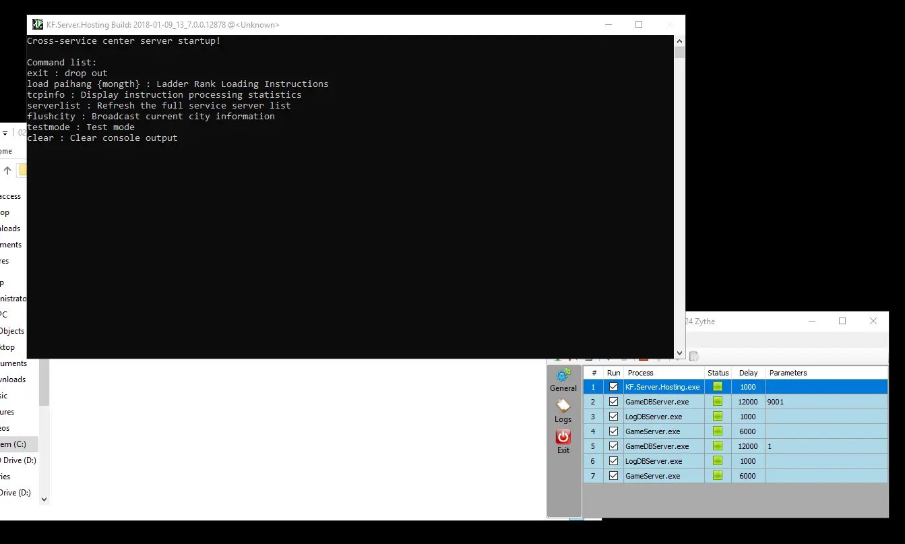Click the console window title bar icon
This screenshot has width=905, height=544.
pyautogui.click(x=38, y=25)
